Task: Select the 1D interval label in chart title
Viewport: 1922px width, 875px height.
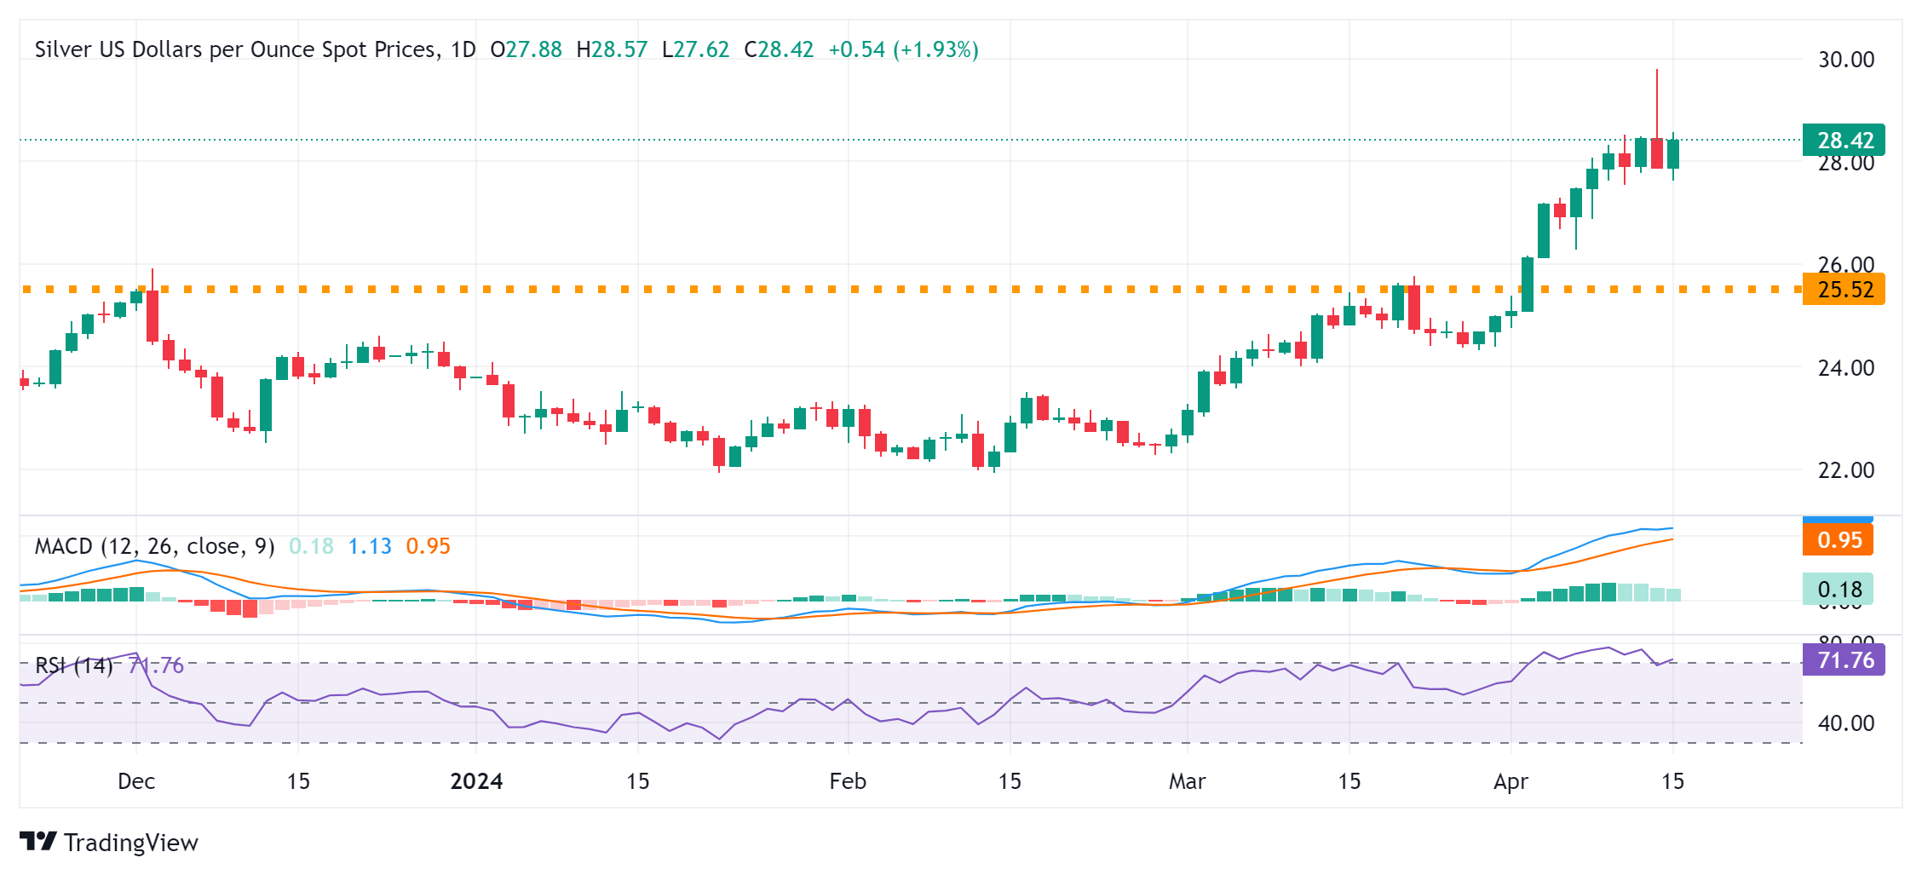Action: point(463,49)
